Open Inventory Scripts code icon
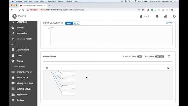Viewport: 188px width, 106px height. [x=13, y=39]
